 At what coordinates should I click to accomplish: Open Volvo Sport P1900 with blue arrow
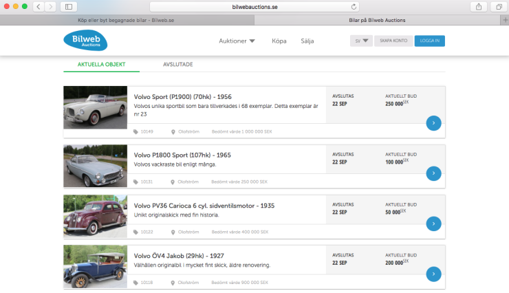(433, 123)
